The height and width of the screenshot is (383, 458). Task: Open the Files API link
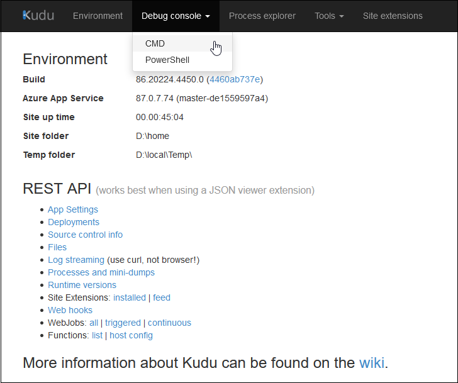point(57,247)
